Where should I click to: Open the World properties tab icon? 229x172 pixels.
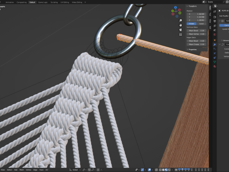point(215,34)
